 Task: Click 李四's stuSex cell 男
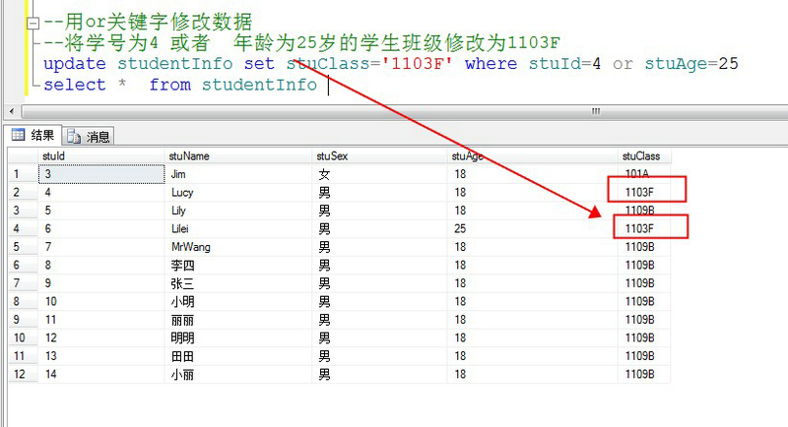(379, 265)
